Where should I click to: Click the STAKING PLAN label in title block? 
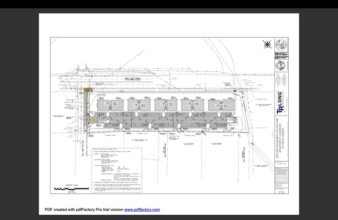click(x=281, y=164)
